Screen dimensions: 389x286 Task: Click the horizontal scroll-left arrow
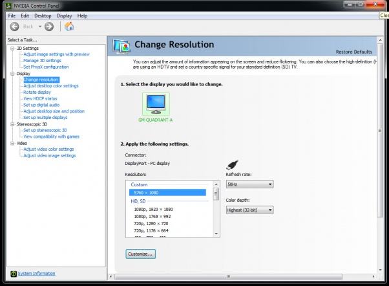110,276
